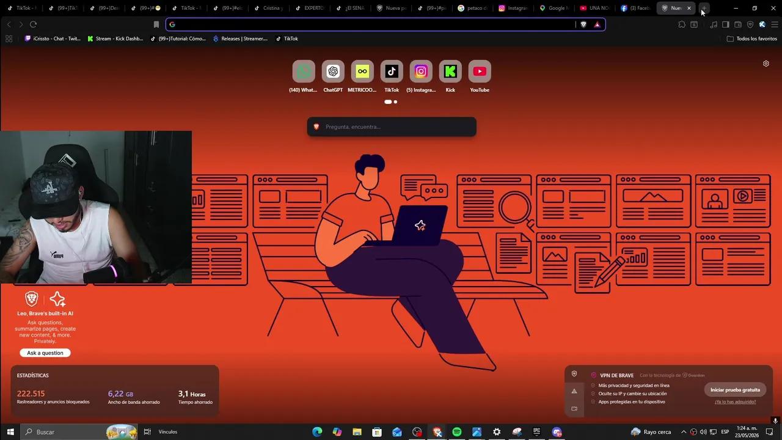Click Iniciar prueba gratuita button

click(x=735, y=390)
